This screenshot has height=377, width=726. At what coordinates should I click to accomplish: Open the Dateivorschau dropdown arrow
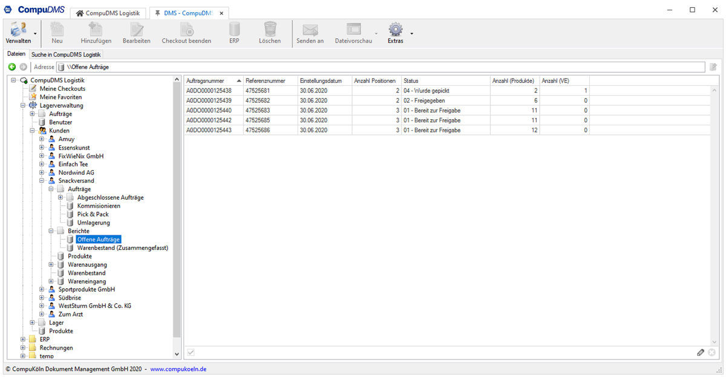pos(376,33)
